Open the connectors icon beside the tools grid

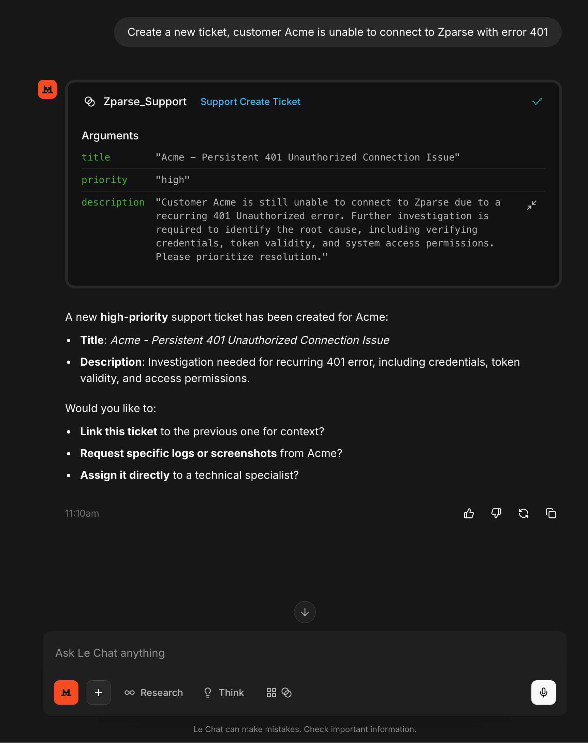286,693
